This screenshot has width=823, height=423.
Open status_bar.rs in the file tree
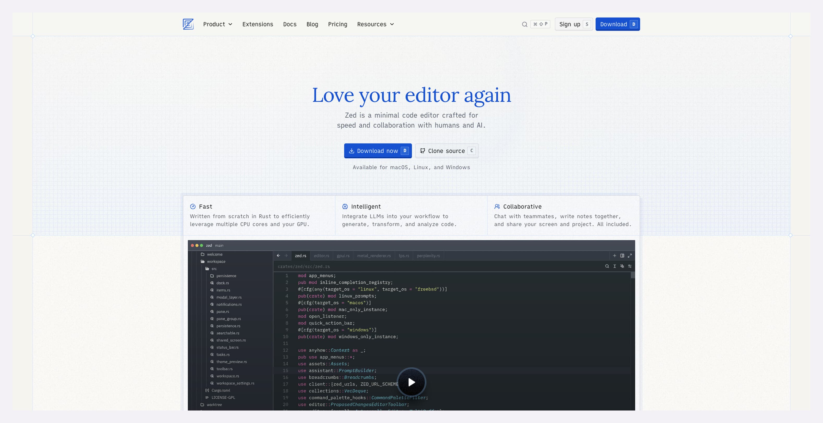(x=224, y=348)
